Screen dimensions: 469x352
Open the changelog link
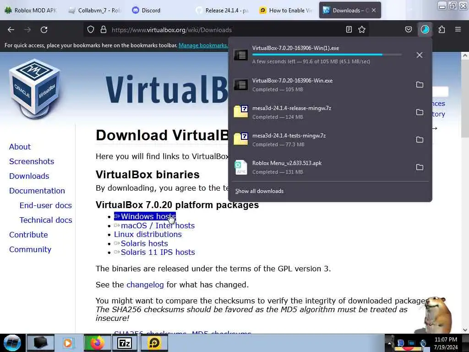[x=145, y=285]
